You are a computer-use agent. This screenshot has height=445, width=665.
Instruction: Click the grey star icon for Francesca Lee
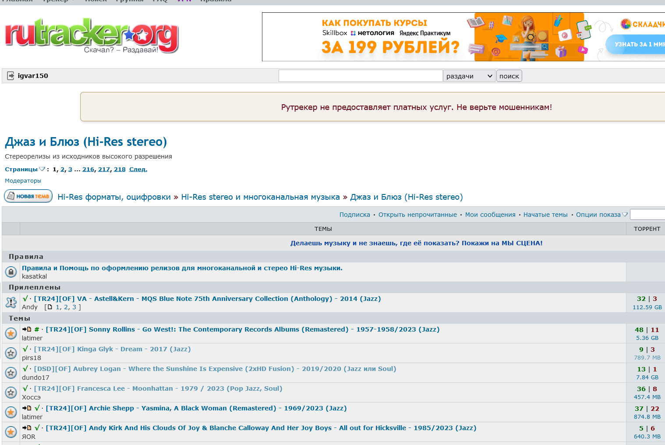tap(11, 392)
